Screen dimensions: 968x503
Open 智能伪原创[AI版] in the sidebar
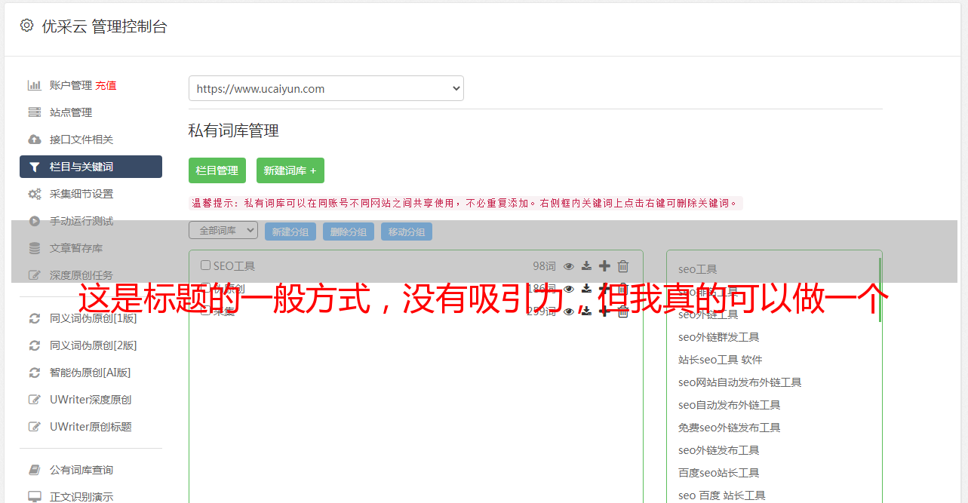coord(91,373)
